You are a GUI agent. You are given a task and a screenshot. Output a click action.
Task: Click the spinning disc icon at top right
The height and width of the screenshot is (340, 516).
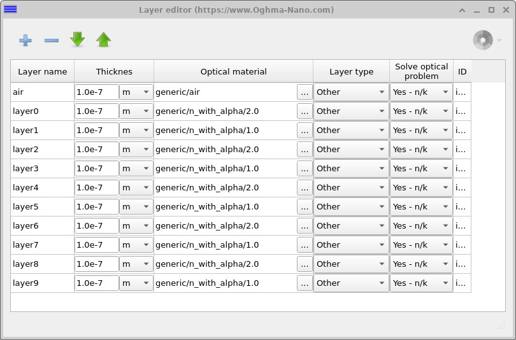482,40
